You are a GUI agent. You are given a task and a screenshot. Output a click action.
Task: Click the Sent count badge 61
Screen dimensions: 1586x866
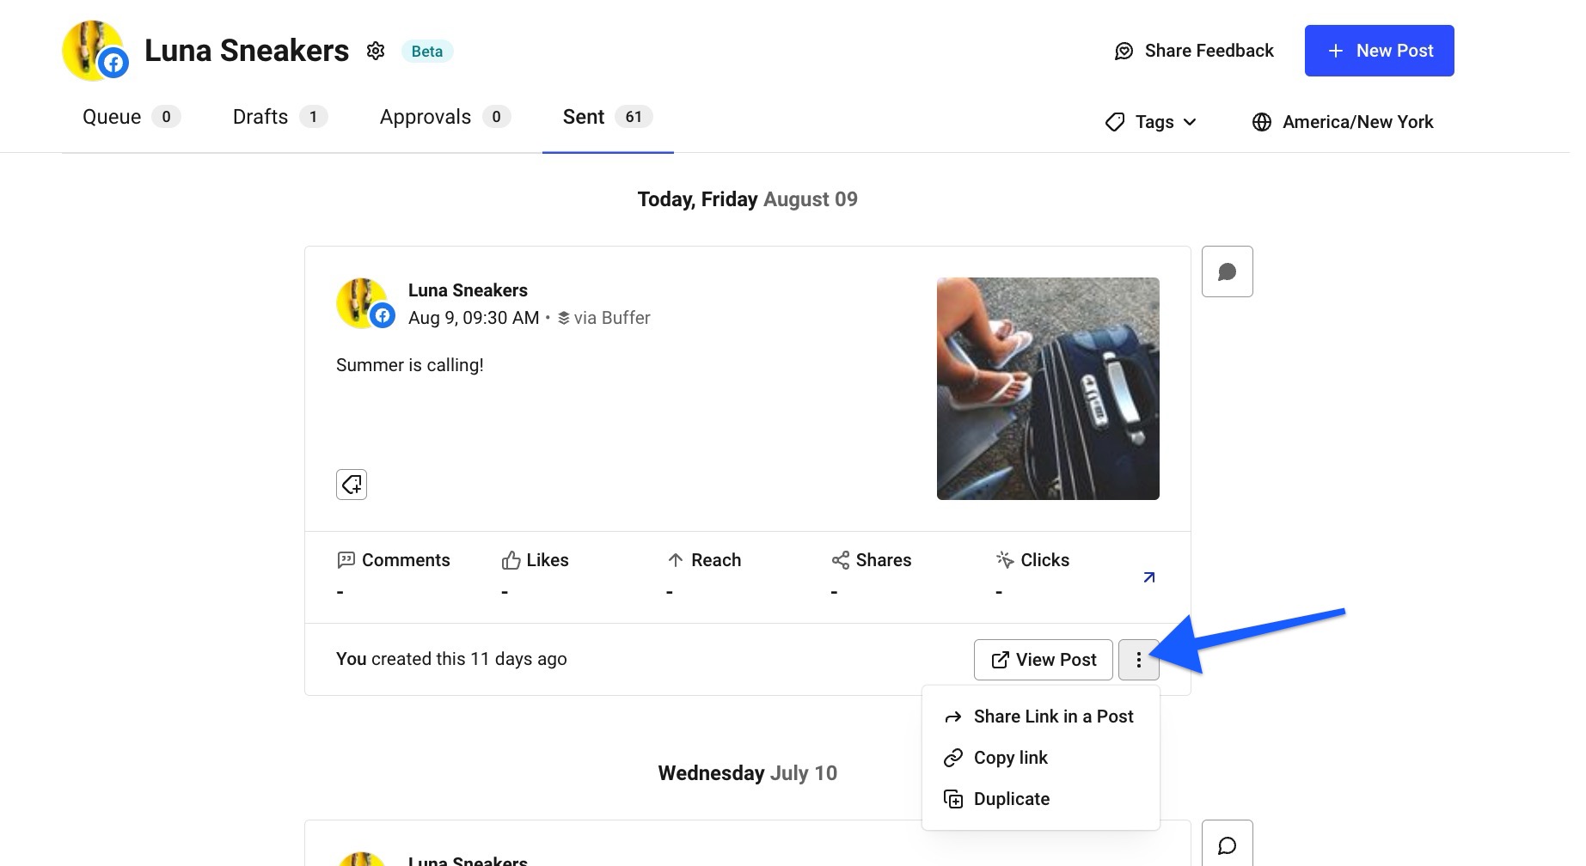coord(634,117)
